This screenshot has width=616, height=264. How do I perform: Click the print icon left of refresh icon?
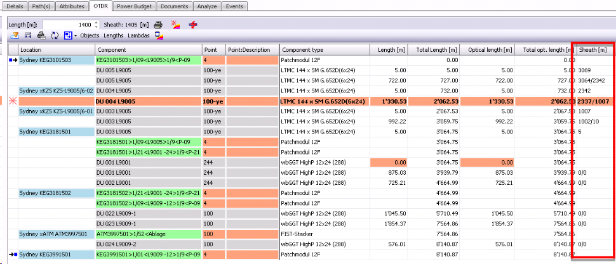pyautogui.click(x=41, y=35)
